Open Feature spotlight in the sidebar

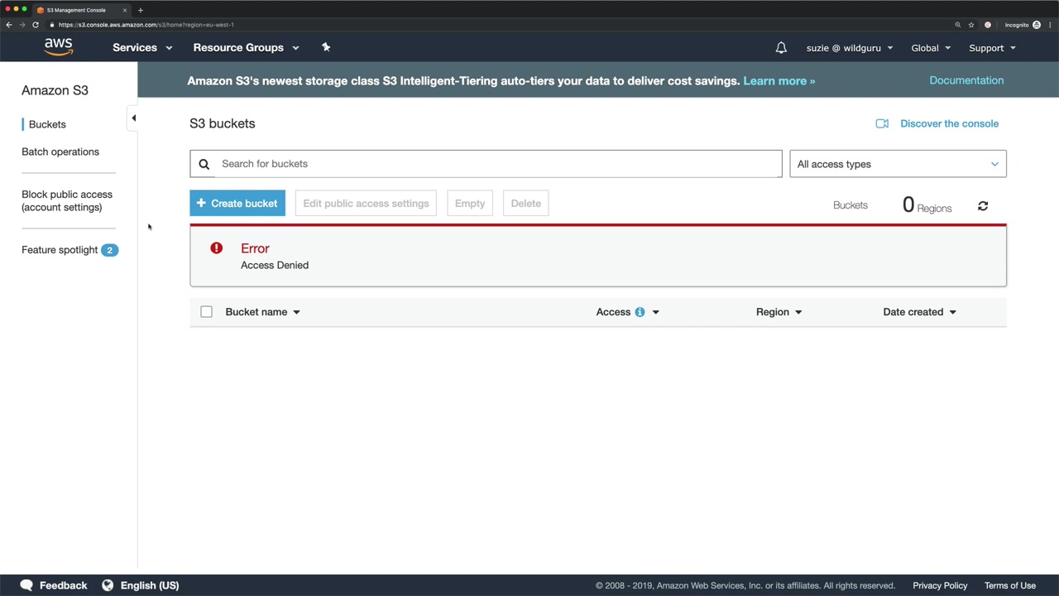coord(60,250)
